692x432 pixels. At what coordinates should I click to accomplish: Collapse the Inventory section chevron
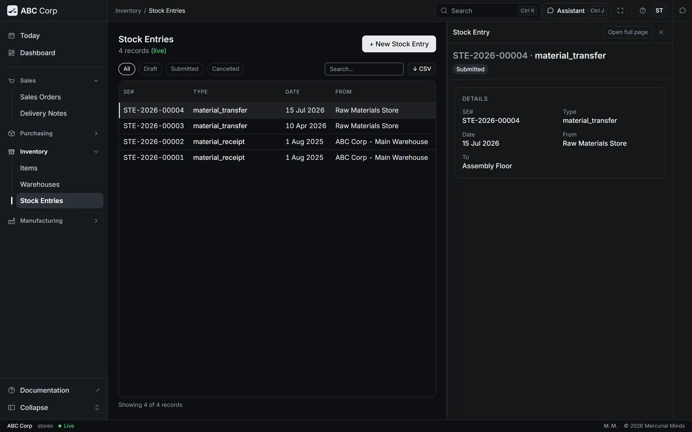[x=96, y=152]
